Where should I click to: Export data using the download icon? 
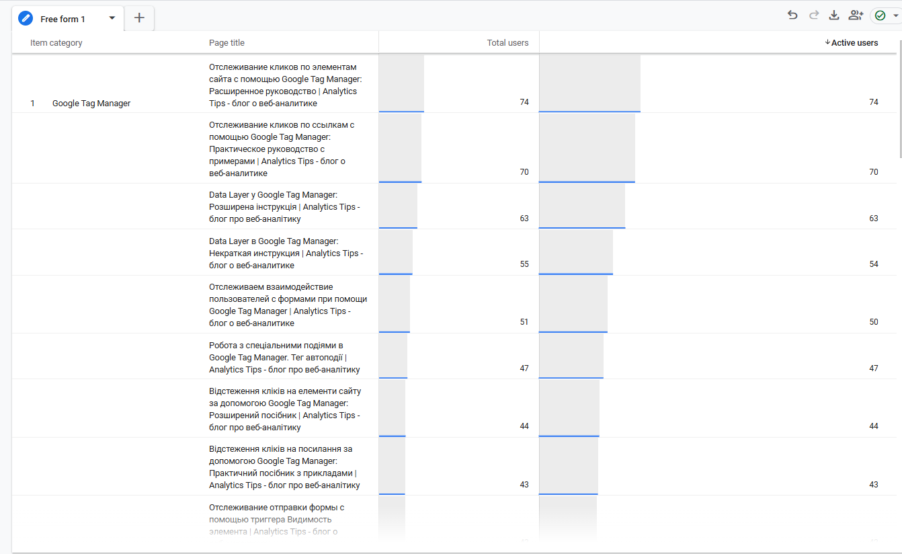834,15
